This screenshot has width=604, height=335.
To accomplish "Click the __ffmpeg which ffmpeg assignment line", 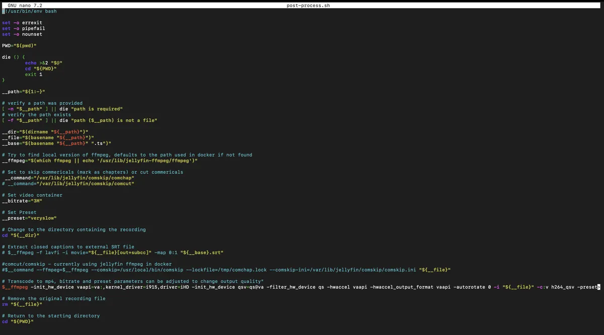I will (100, 160).
